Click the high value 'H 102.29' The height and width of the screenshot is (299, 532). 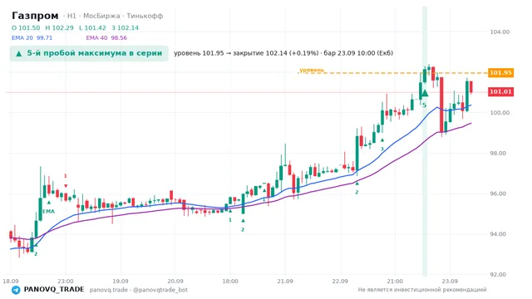point(59,27)
